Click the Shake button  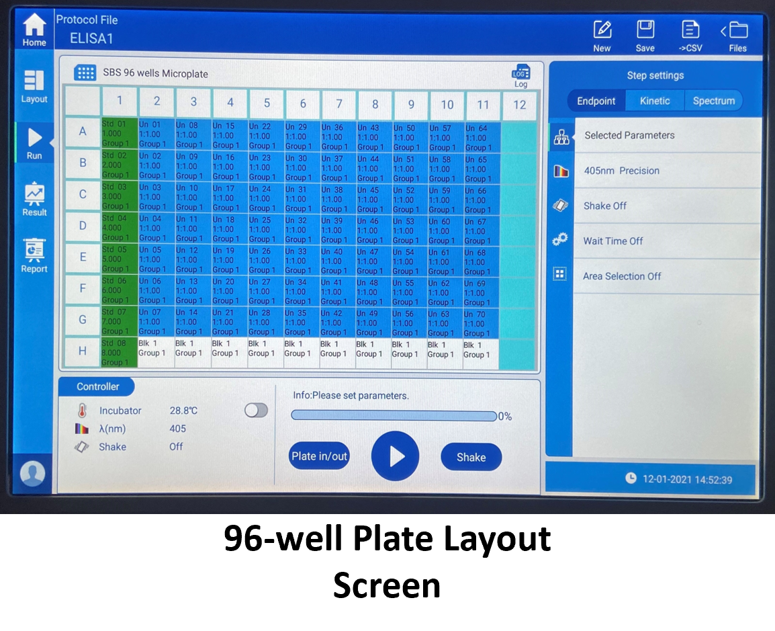pyautogui.click(x=471, y=457)
